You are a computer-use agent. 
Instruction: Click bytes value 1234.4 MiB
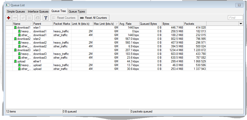pyautogui.click(x=176, y=50)
